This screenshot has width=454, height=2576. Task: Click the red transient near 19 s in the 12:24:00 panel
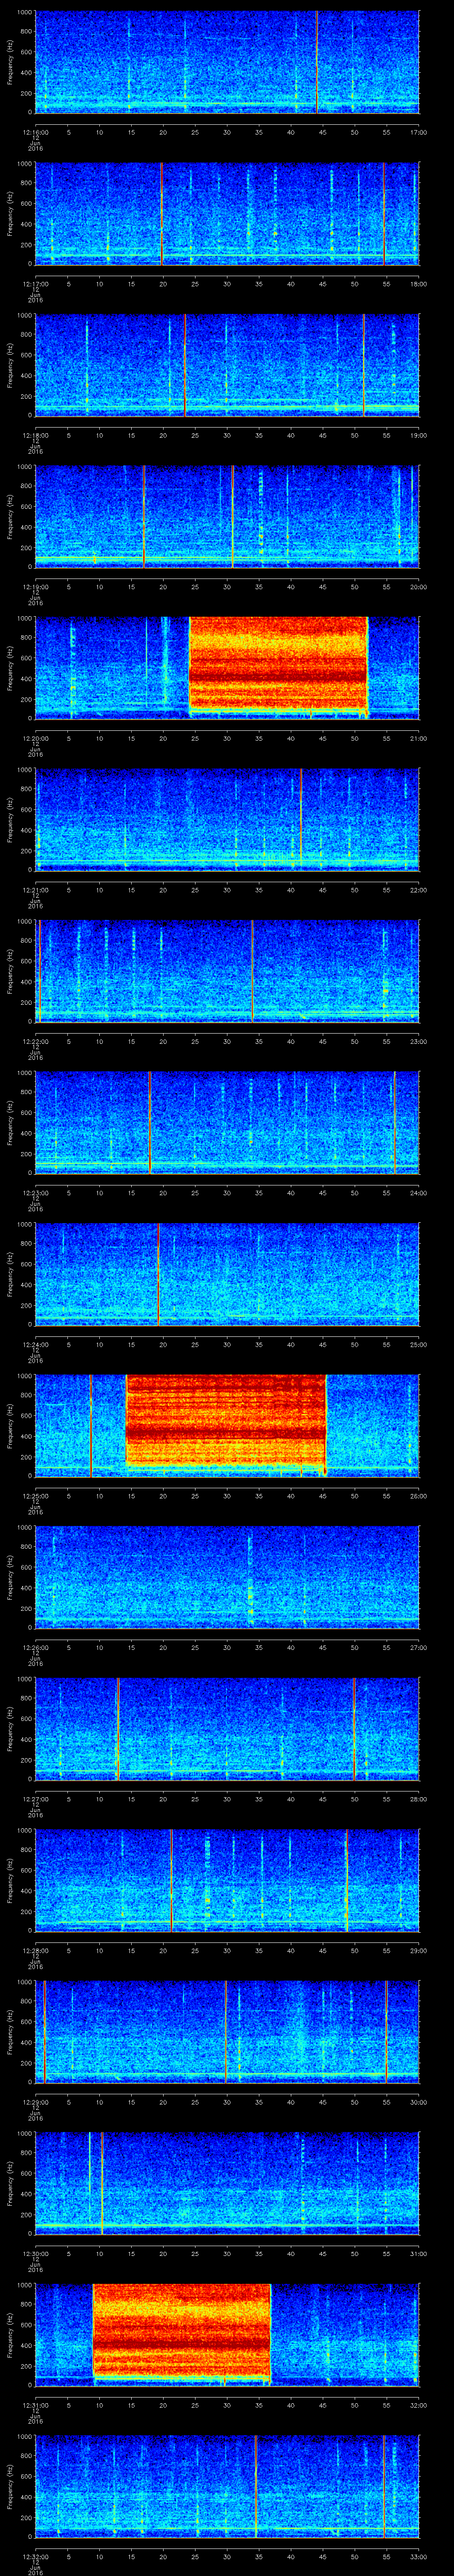coord(158,1273)
